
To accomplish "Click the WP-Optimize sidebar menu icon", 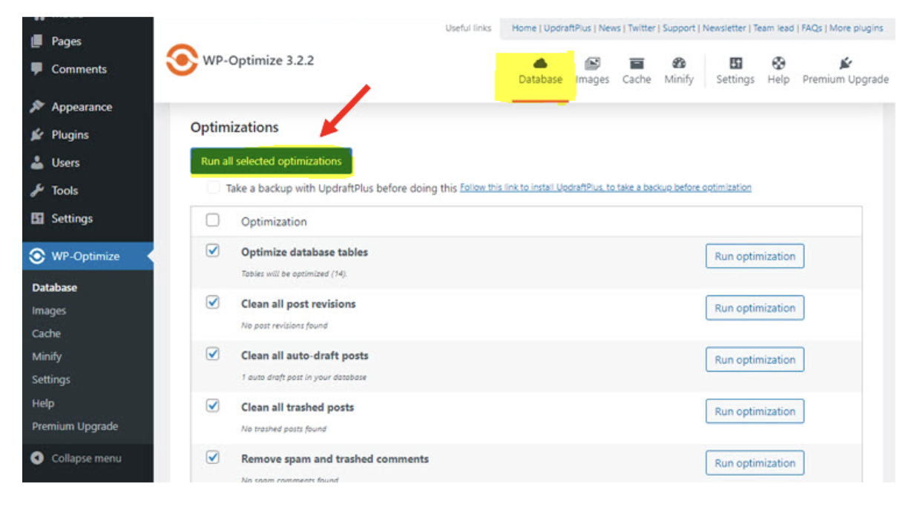I will click(37, 256).
